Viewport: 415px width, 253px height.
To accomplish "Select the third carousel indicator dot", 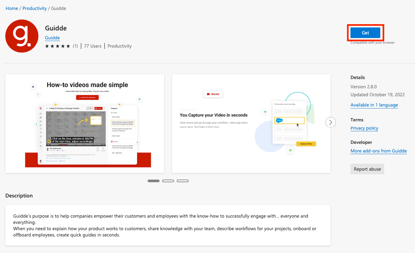I will tap(183, 181).
